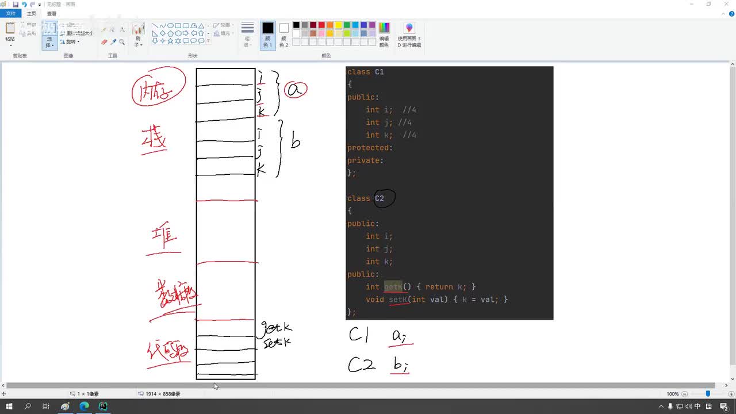The image size is (736, 414).
Task: Click the zoom slider thumb
Action: pos(708,394)
